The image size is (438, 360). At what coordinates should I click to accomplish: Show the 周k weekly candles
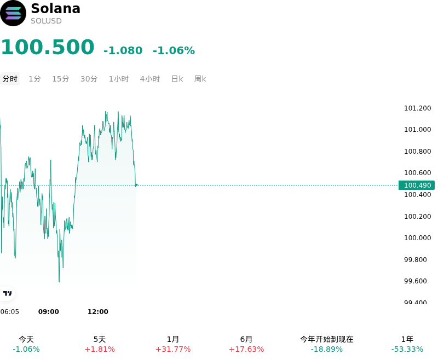[200, 79]
